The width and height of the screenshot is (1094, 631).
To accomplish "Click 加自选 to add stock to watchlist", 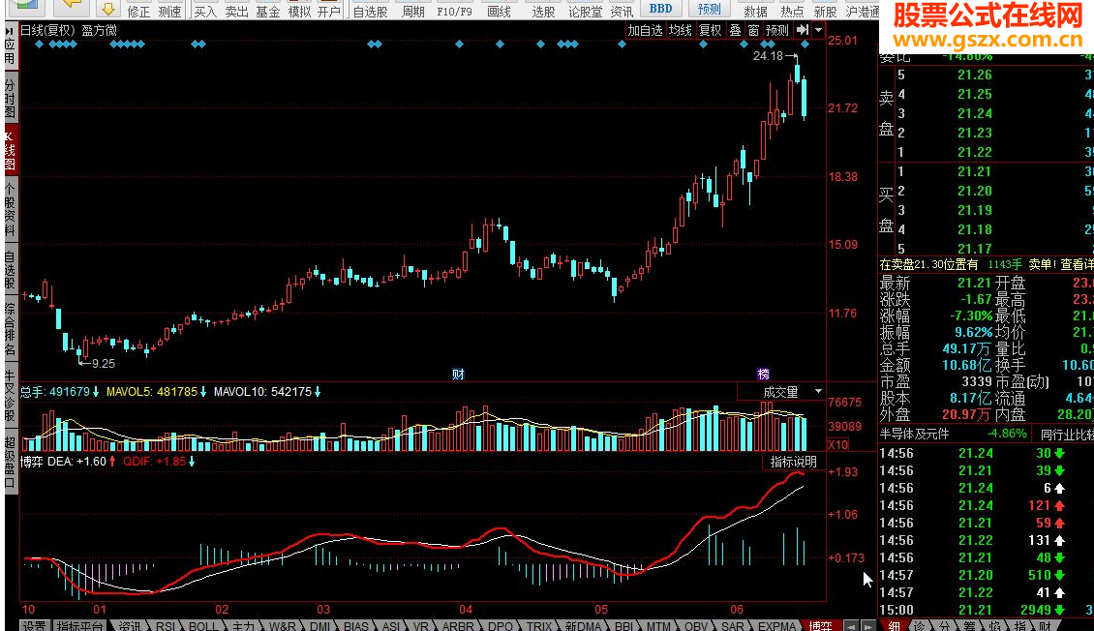I will pyautogui.click(x=645, y=30).
